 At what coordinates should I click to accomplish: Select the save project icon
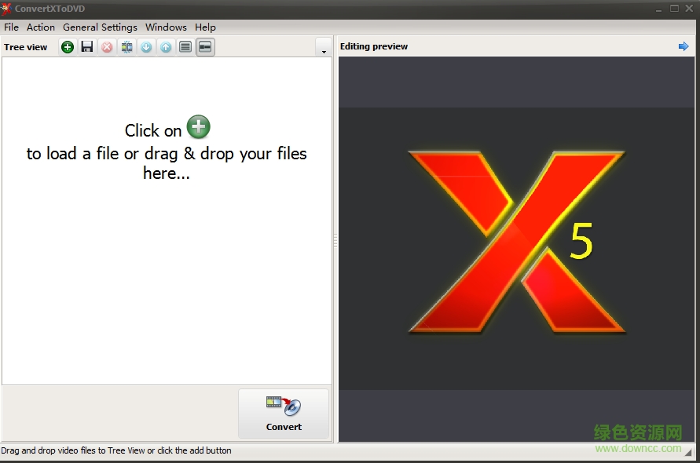(x=87, y=46)
